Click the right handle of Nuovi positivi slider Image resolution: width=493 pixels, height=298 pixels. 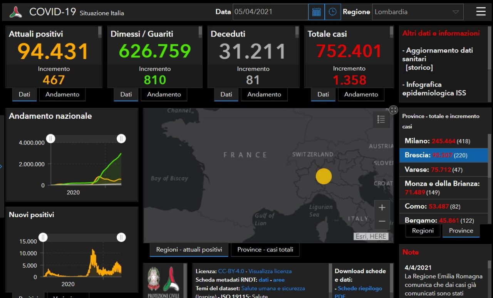121,237
